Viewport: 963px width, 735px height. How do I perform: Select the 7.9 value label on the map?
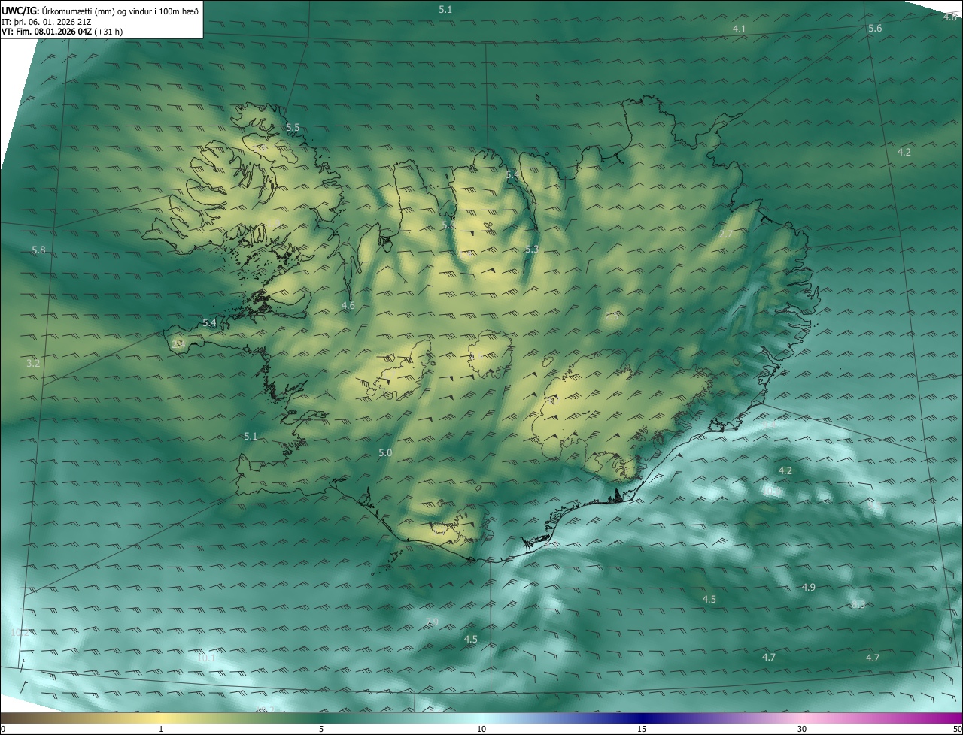431,622
